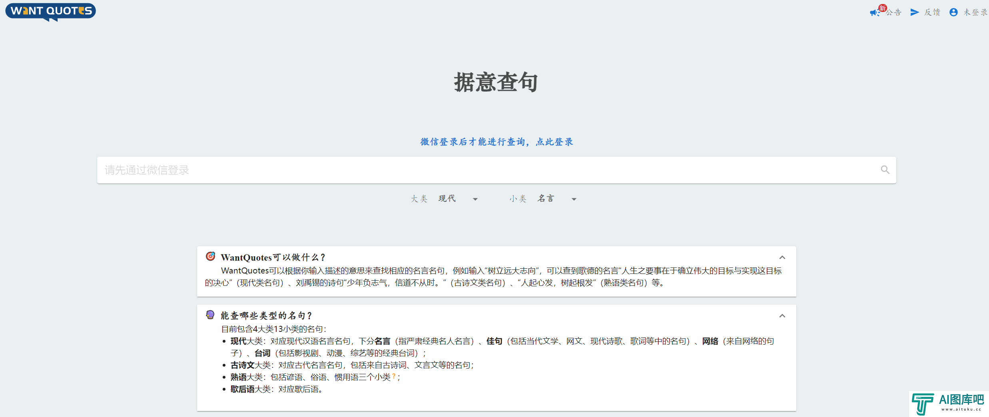This screenshot has width=989, height=417.
Task: Click the feedback paper plane icon
Action: [x=915, y=12]
